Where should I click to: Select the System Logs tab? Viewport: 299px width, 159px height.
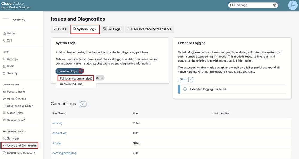coord(85,29)
